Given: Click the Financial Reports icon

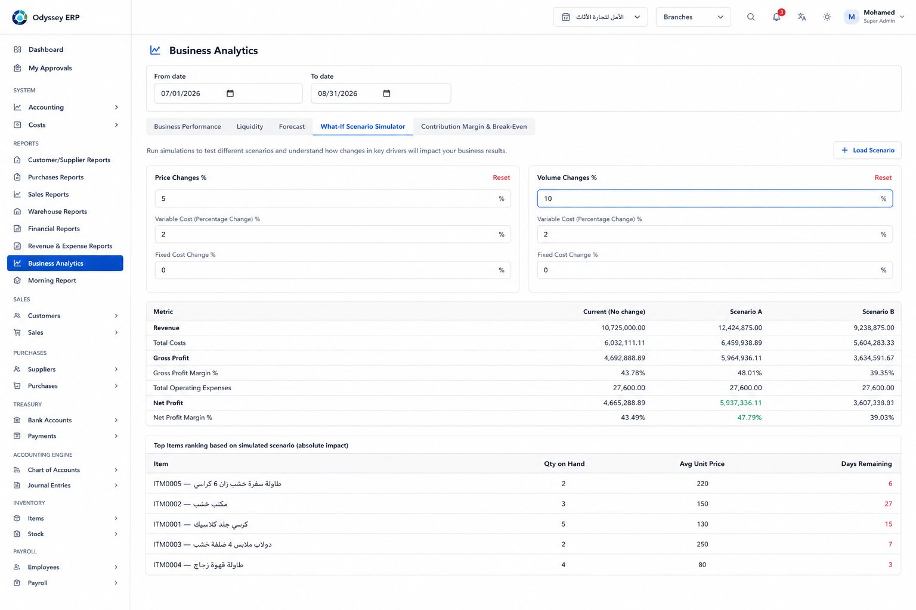Looking at the screenshot, I should click(x=17, y=229).
